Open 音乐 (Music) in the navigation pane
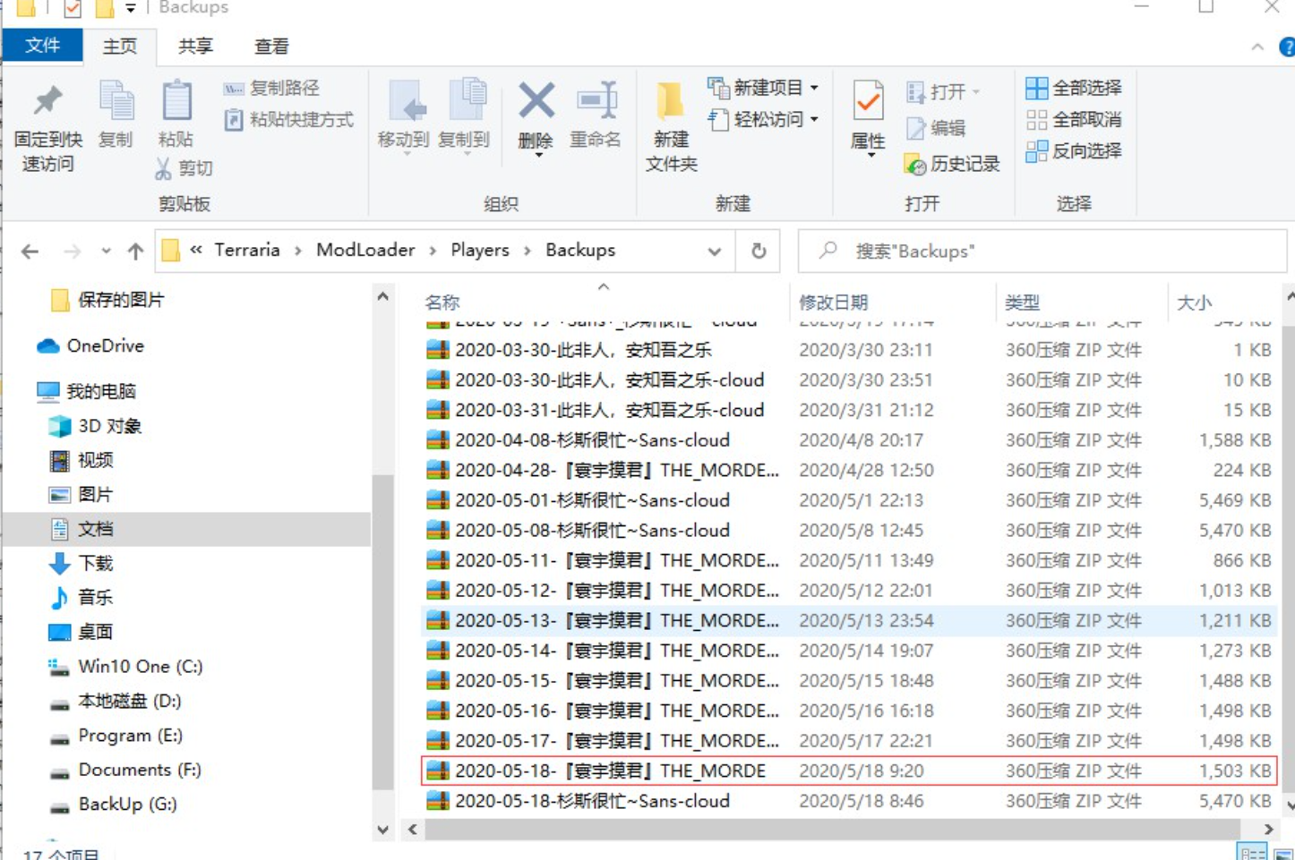 tap(81, 597)
